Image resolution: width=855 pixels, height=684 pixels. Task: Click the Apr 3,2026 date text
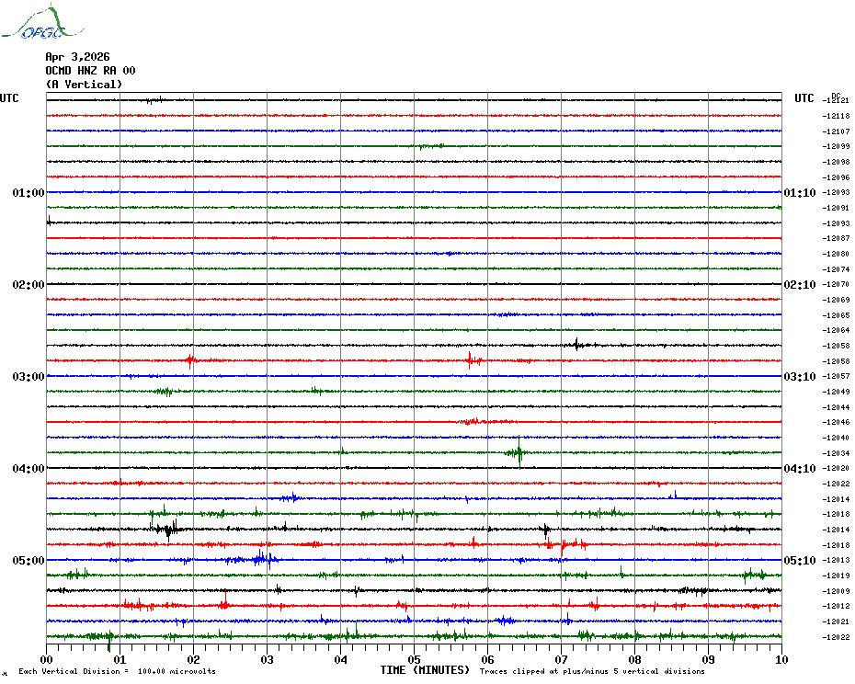coord(77,57)
